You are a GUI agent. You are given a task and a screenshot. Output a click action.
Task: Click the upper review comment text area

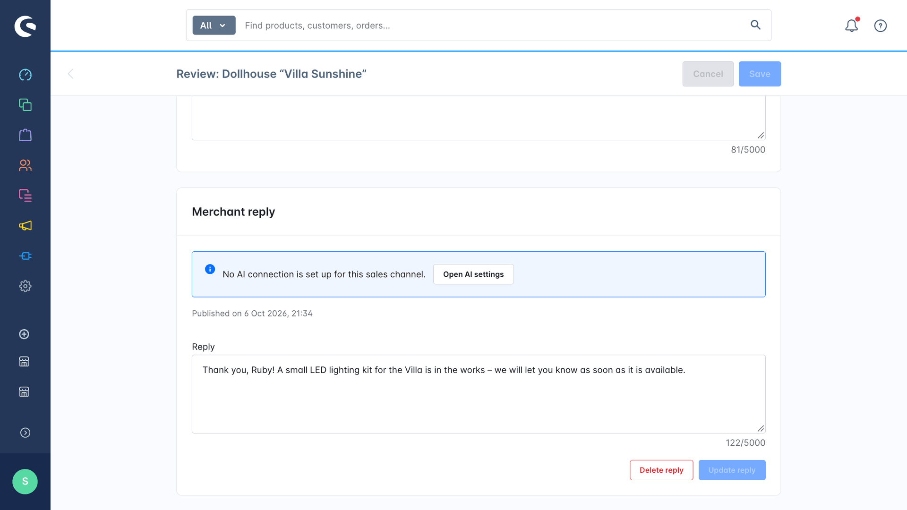479,118
